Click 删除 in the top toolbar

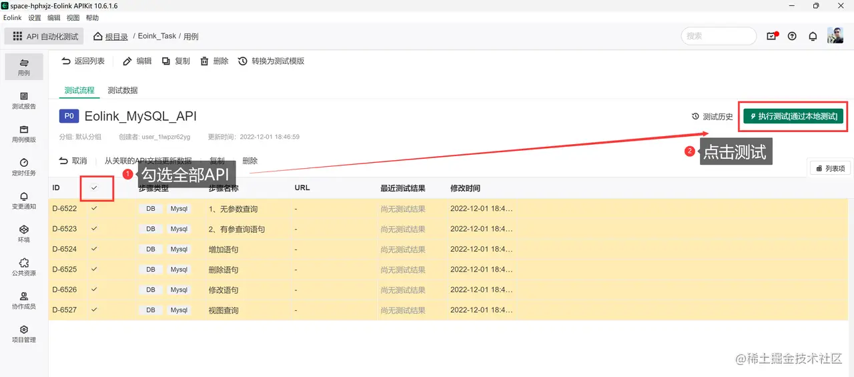point(214,61)
